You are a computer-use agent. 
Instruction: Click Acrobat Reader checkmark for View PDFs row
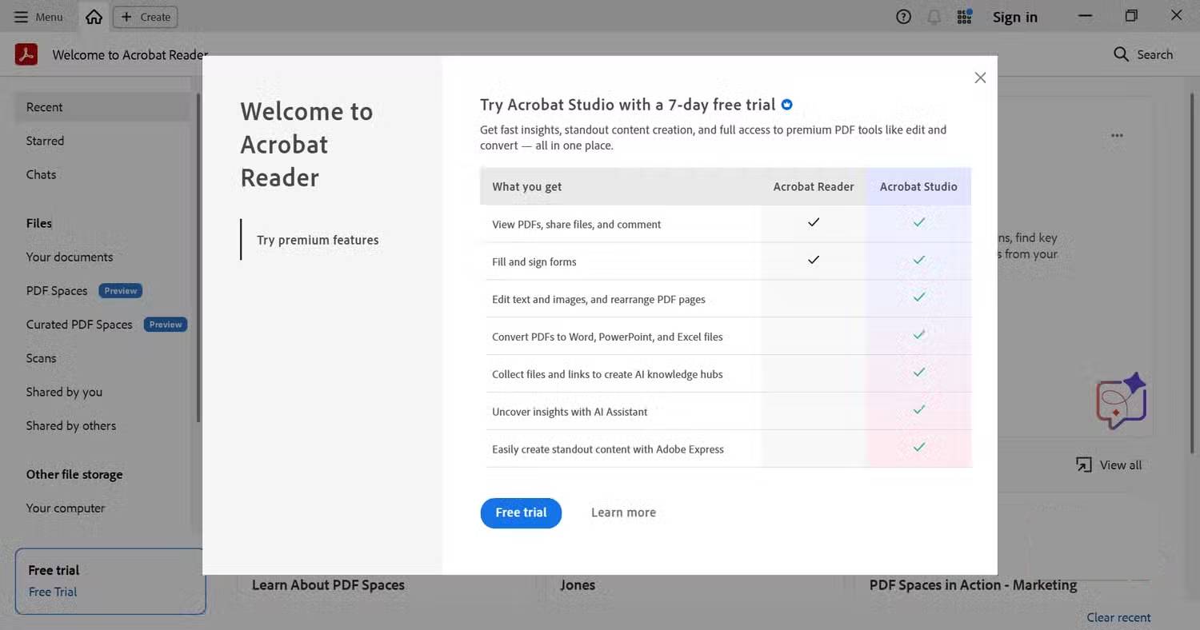(814, 222)
